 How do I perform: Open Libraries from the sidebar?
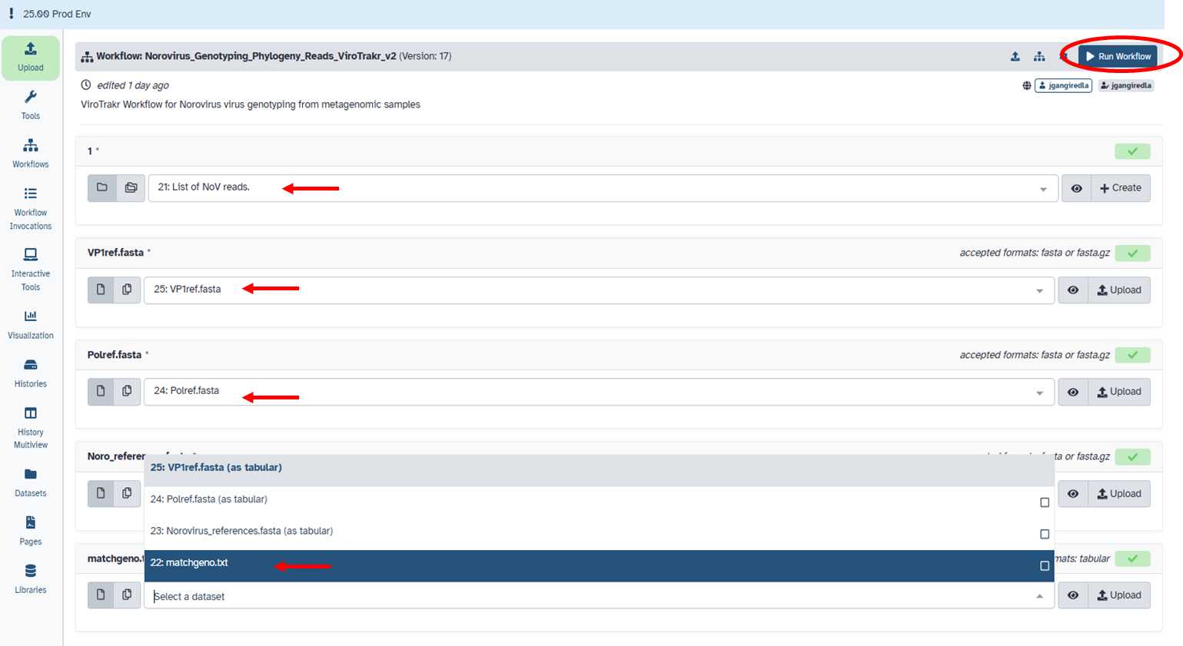pyautogui.click(x=31, y=580)
